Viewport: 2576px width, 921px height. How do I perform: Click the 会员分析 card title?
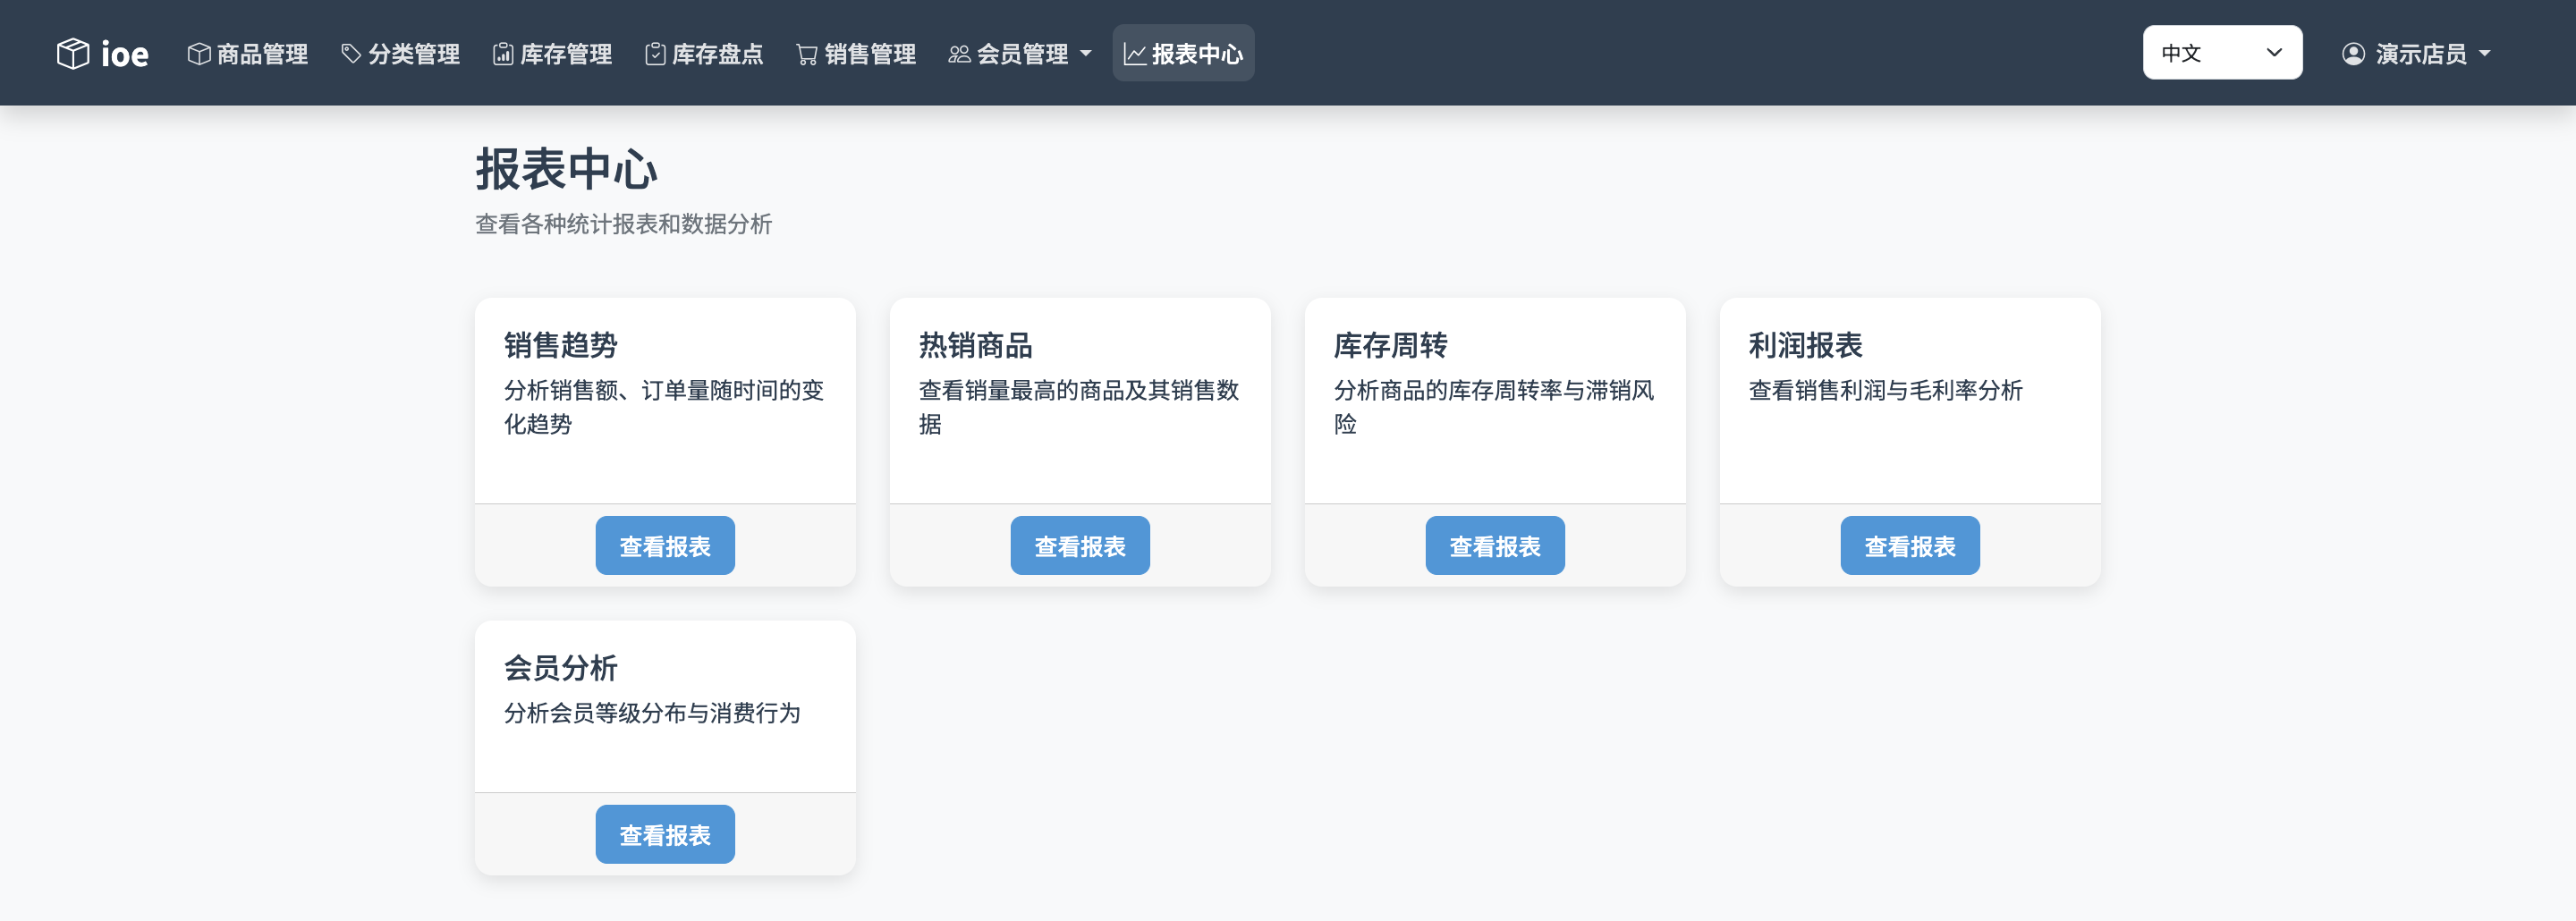(561, 668)
